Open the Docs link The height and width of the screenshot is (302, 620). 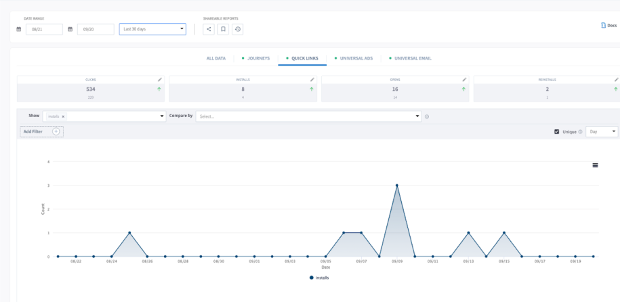pos(608,25)
